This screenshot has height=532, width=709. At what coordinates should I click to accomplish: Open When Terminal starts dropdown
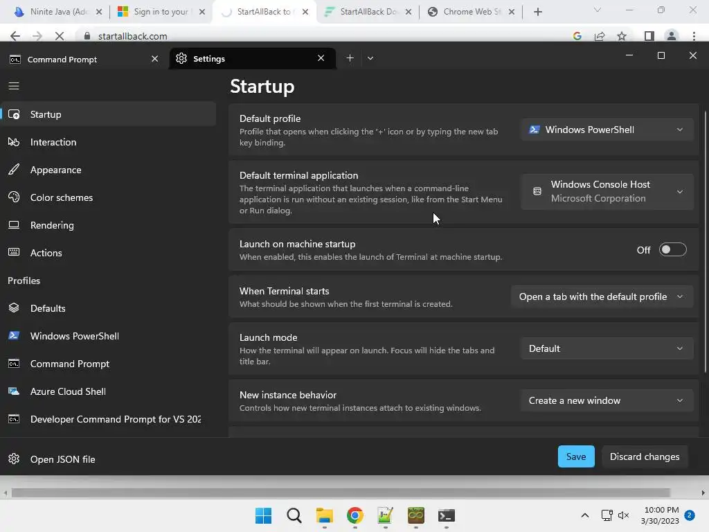(602, 296)
